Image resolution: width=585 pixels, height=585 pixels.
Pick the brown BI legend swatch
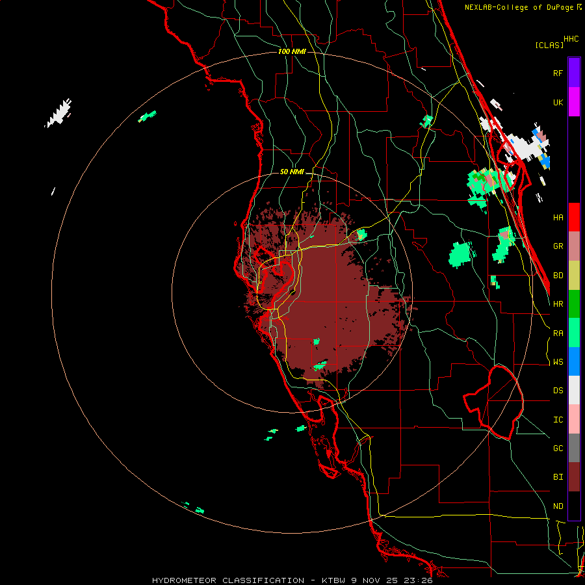pyautogui.click(x=574, y=477)
